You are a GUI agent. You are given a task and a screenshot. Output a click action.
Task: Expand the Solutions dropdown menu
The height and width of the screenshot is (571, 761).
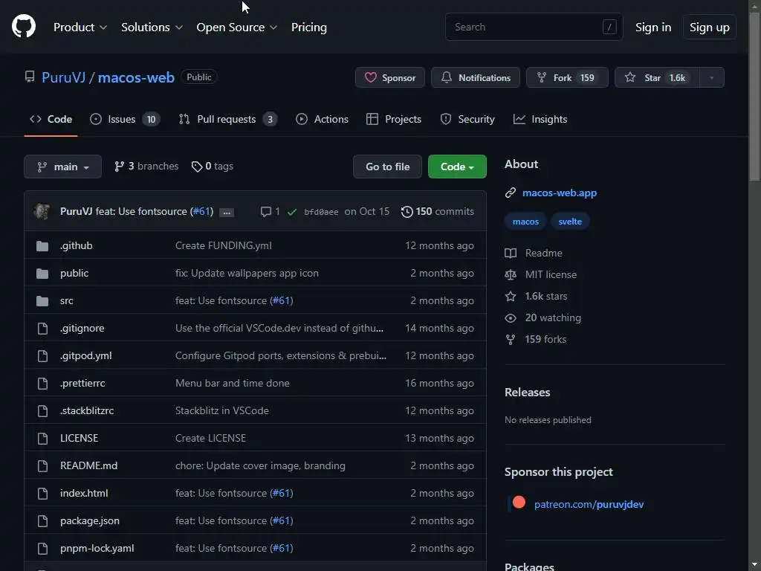[x=152, y=28]
